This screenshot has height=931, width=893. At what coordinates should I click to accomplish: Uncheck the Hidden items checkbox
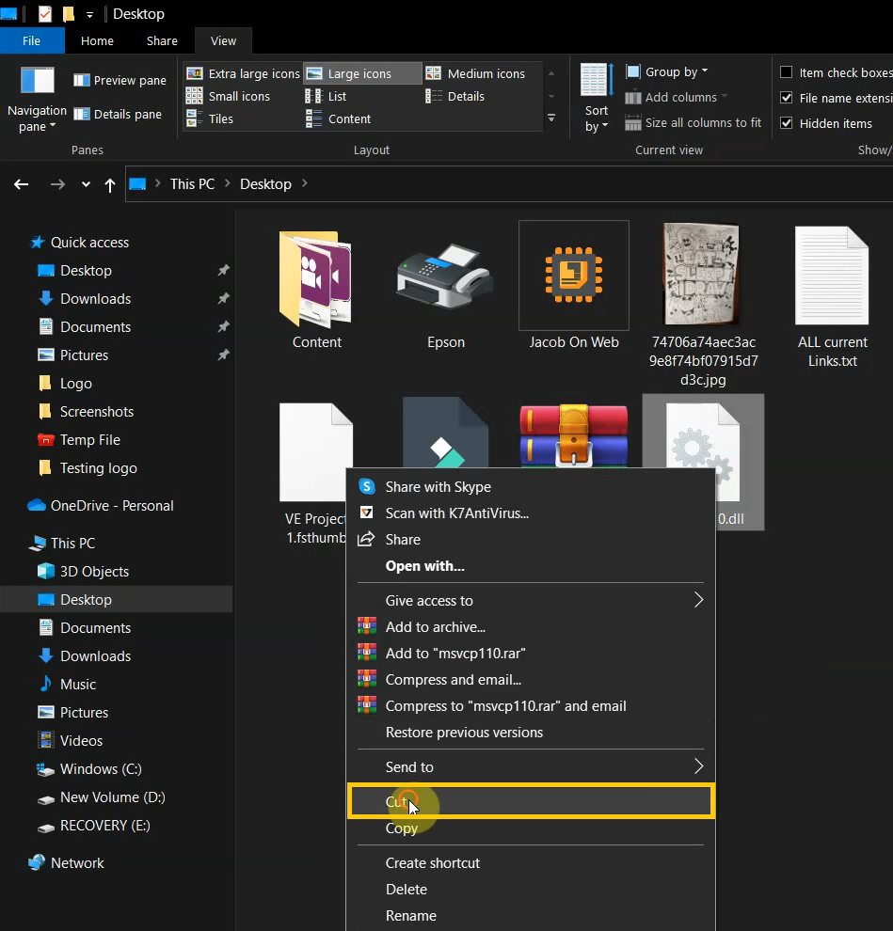pyautogui.click(x=787, y=123)
